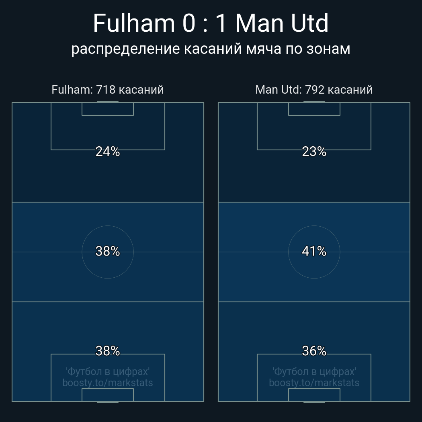Click the top goal area box on Man Utd's pitch
Viewport: 422px width, 422px height.
[314, 109]
